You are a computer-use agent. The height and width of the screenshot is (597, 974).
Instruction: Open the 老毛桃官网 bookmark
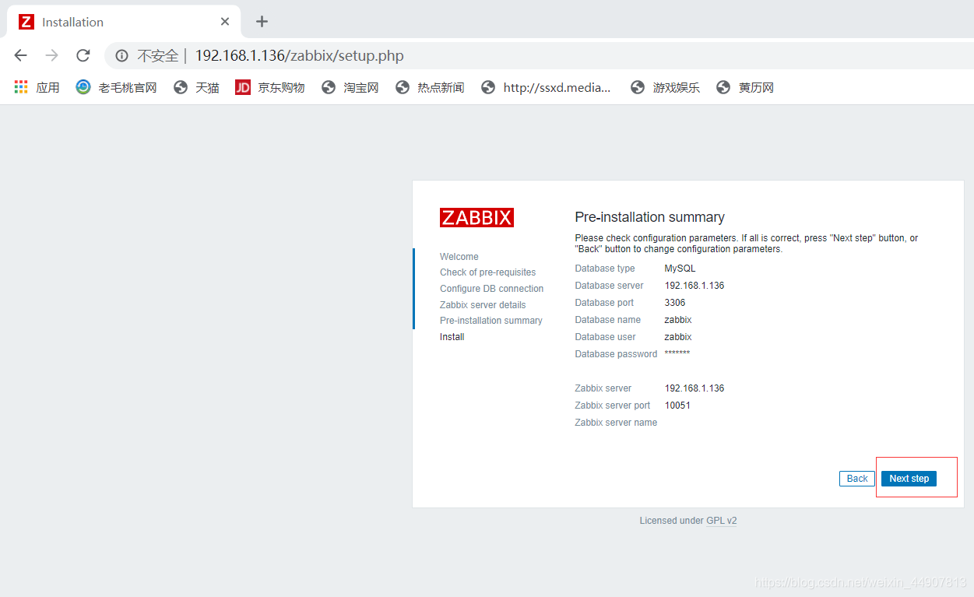tap(117, 87)
